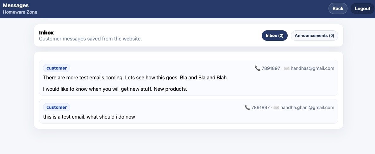Click the envelope icon beside handha.ghani@gmail.com
This screenshot has width=375, height=154.
tap(276, 108)
